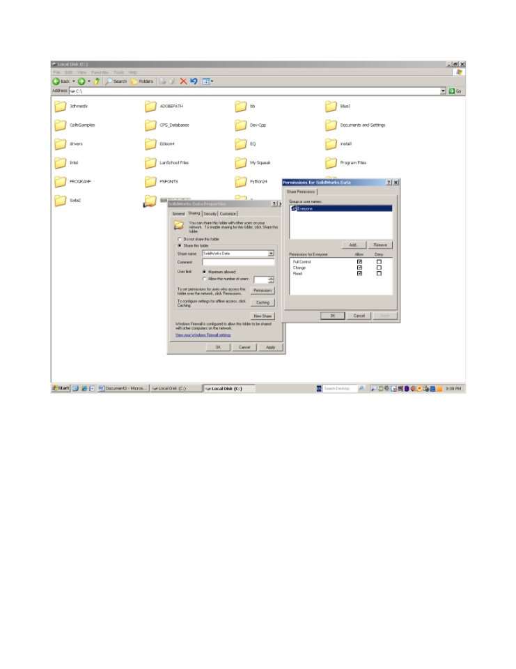Click OK in Permissions for SolidWorks Data
Image resolution: width=516 pixels, height=669 pixels.
tap(333, 316)
